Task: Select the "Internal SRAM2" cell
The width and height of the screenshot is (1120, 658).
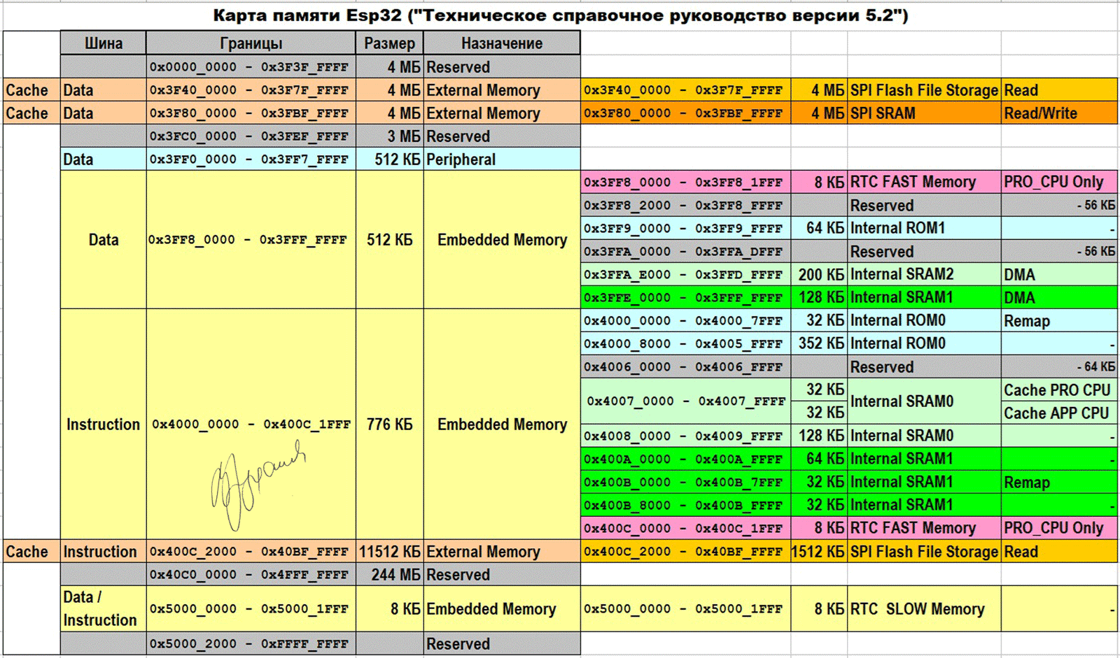Action: coord(923,275)
